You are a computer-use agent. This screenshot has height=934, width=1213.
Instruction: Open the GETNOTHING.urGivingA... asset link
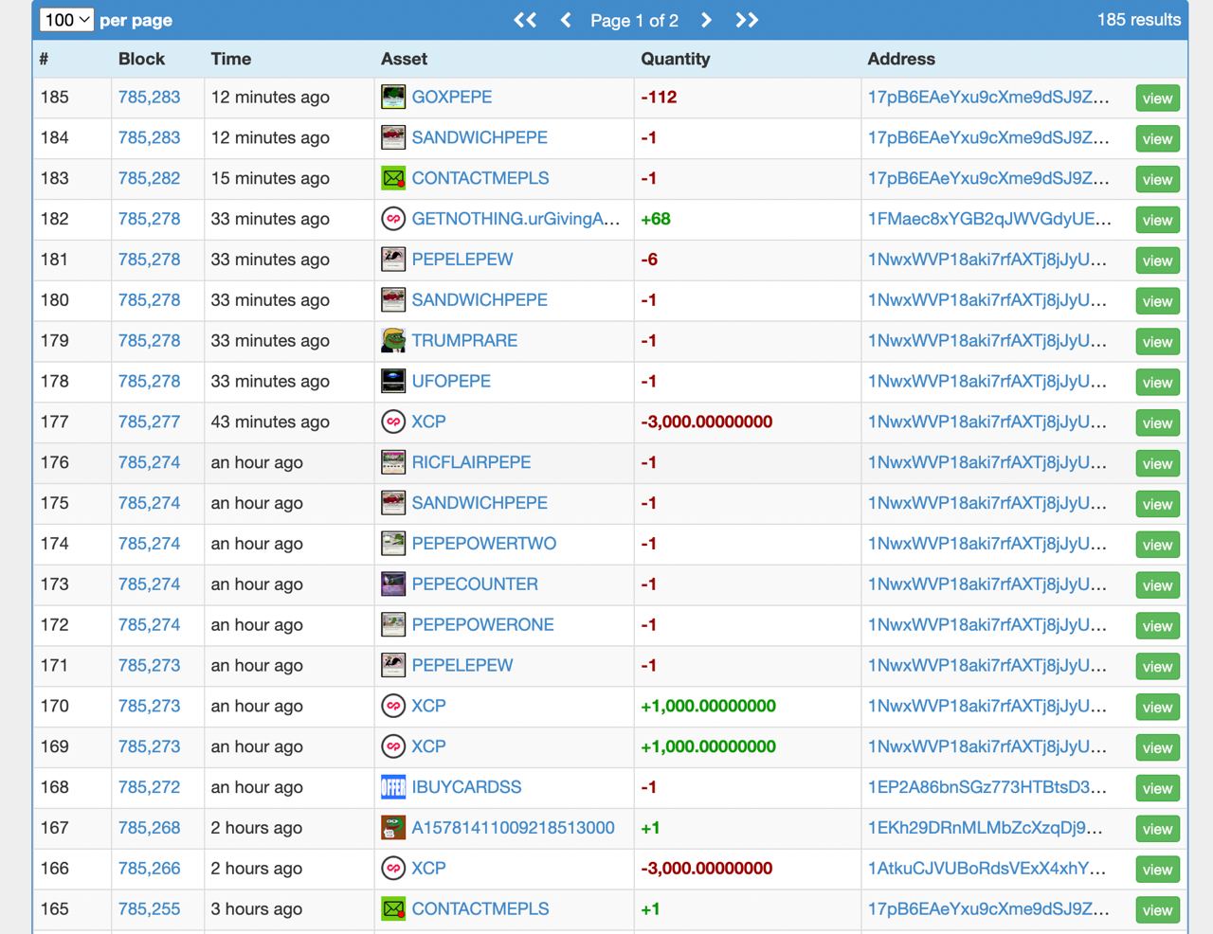[516, 219]
